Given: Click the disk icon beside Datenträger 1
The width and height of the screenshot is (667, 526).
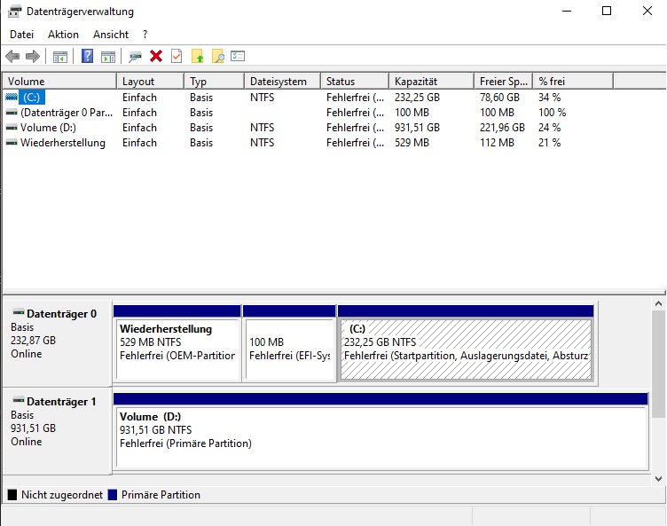Looking at the screenshot, I should 19,400.
